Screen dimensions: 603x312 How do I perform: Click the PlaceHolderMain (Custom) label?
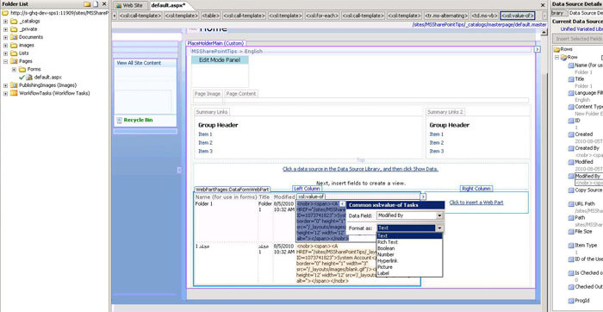[x=215, y=43]
